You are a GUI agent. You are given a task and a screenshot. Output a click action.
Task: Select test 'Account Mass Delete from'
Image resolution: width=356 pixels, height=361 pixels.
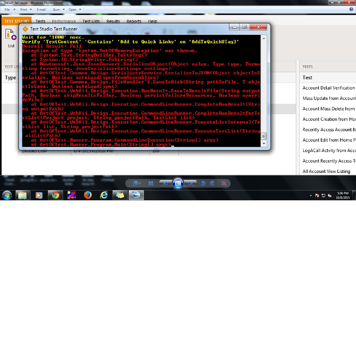(x=328, y=109)
